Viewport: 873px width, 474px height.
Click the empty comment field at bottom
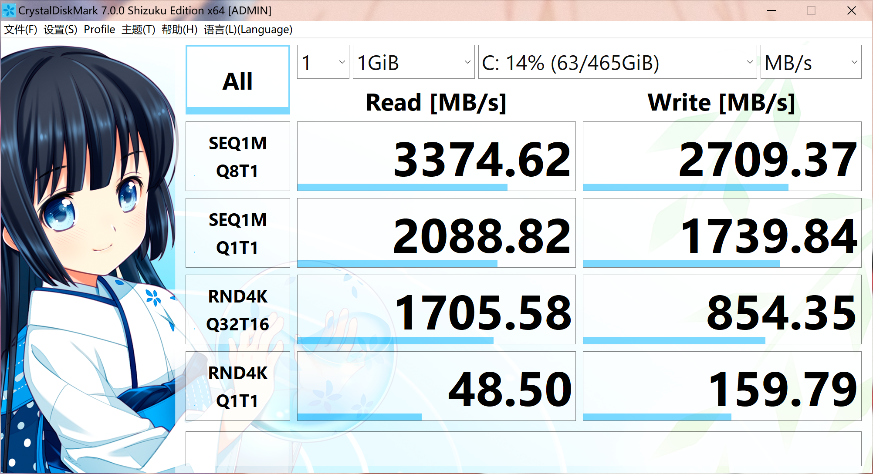(x=523, y=449)
